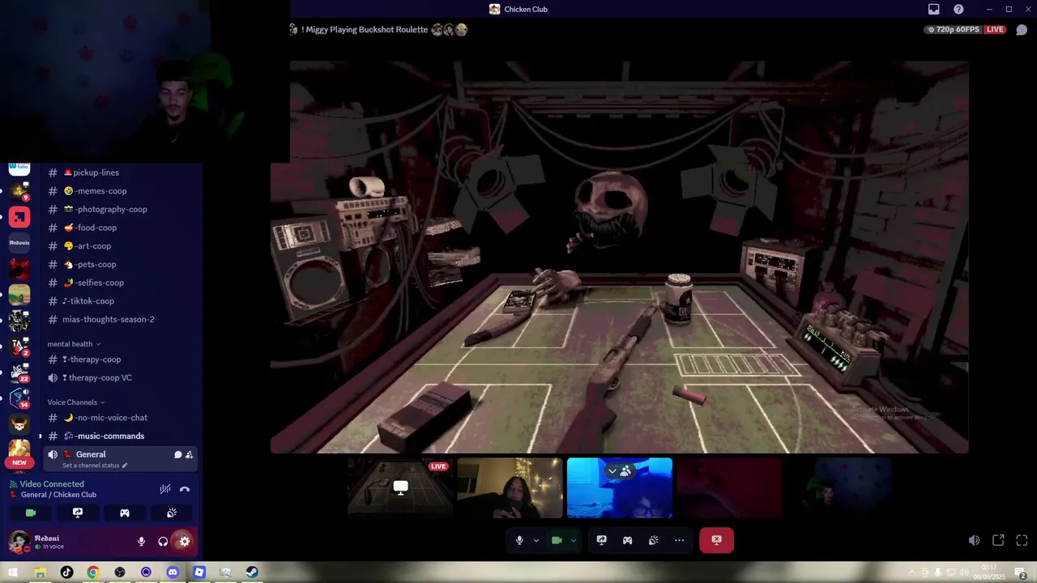1037x583 pixels.
Task: Collapse the mental health category
Action: click(x=74, y=344)
